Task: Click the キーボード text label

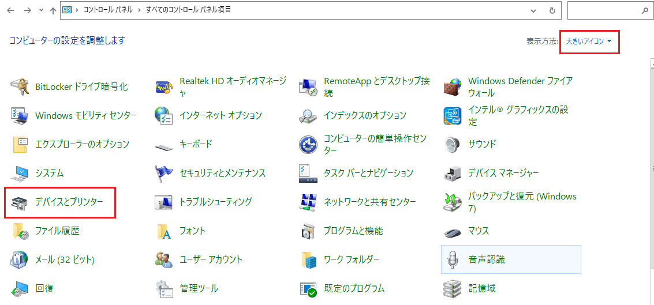Action: 196,144
